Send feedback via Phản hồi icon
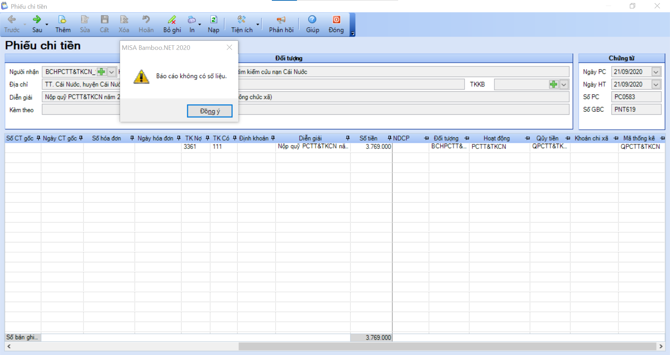The height and width of the screenshot is (355, 670). tap(281, 24)
